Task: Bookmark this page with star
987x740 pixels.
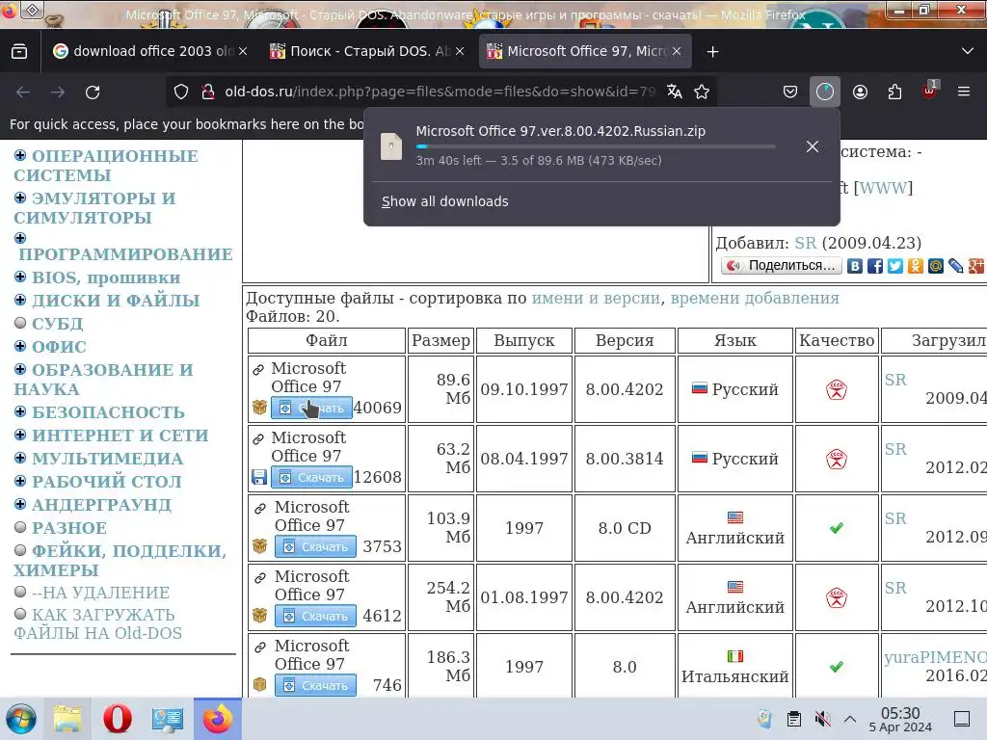Action: [702, 92]
